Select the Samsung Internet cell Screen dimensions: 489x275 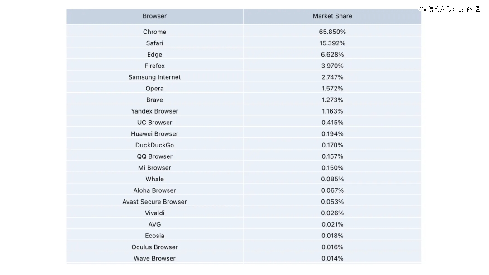coord(154,77)
